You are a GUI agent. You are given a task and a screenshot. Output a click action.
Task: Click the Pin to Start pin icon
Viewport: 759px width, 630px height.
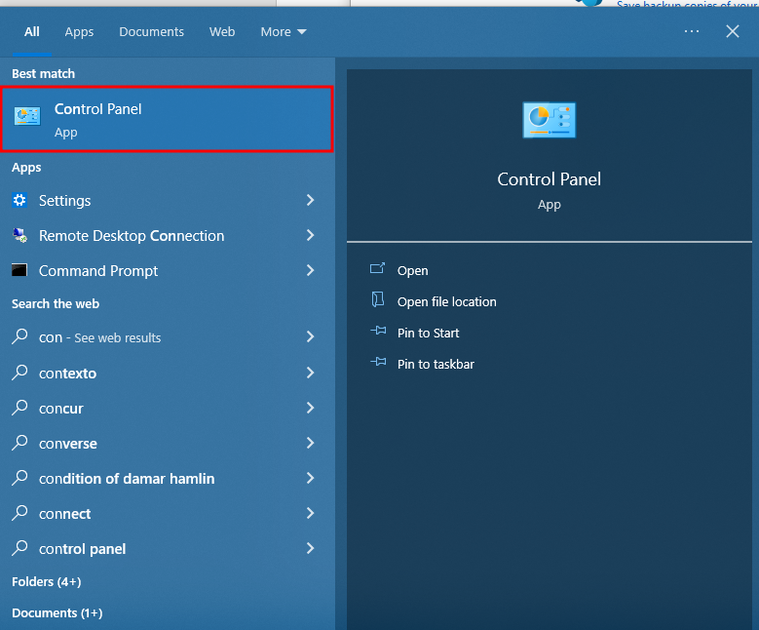point(378,331)
